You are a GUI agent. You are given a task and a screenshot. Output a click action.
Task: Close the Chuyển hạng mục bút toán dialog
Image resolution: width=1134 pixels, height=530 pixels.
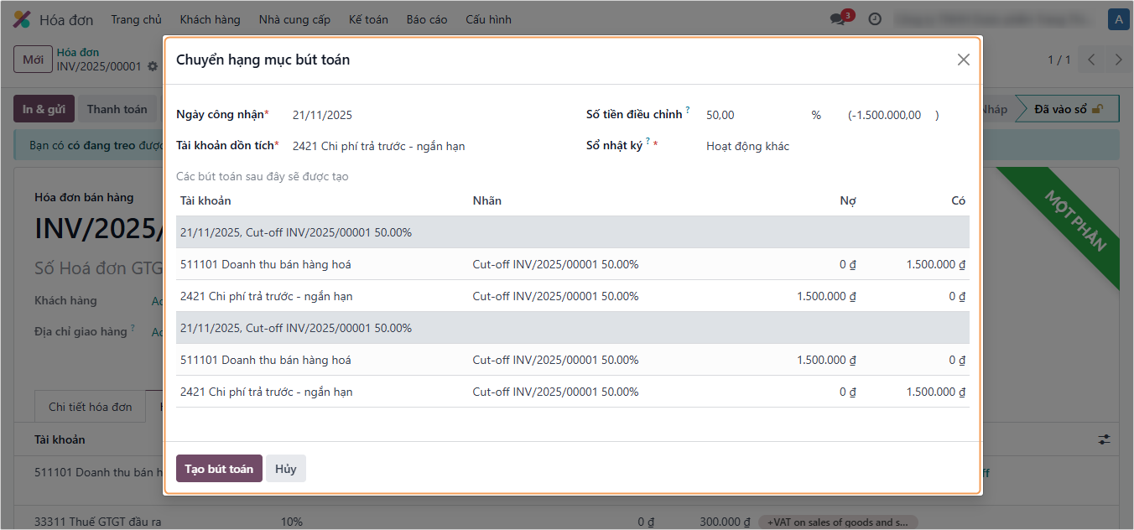tap(963, 60)
